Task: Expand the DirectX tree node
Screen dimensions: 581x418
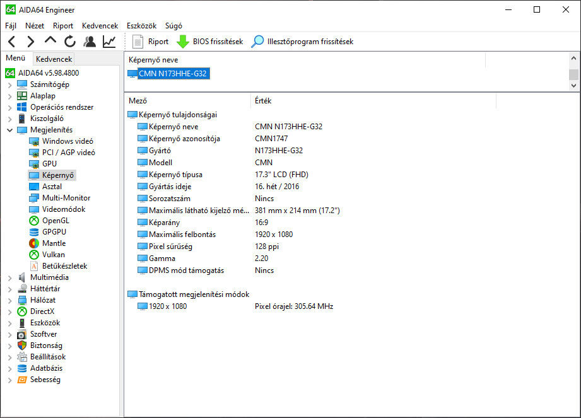Action: pos(10,311)
